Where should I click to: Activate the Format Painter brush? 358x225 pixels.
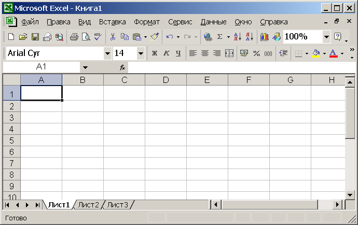point(155,36)
